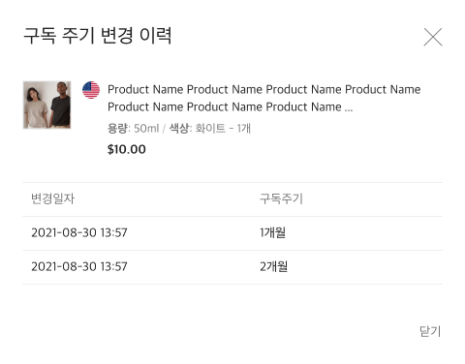This screenshot has height=364, width=465.
Task: Select the 구독주기 column header
Action: (281, 198)
